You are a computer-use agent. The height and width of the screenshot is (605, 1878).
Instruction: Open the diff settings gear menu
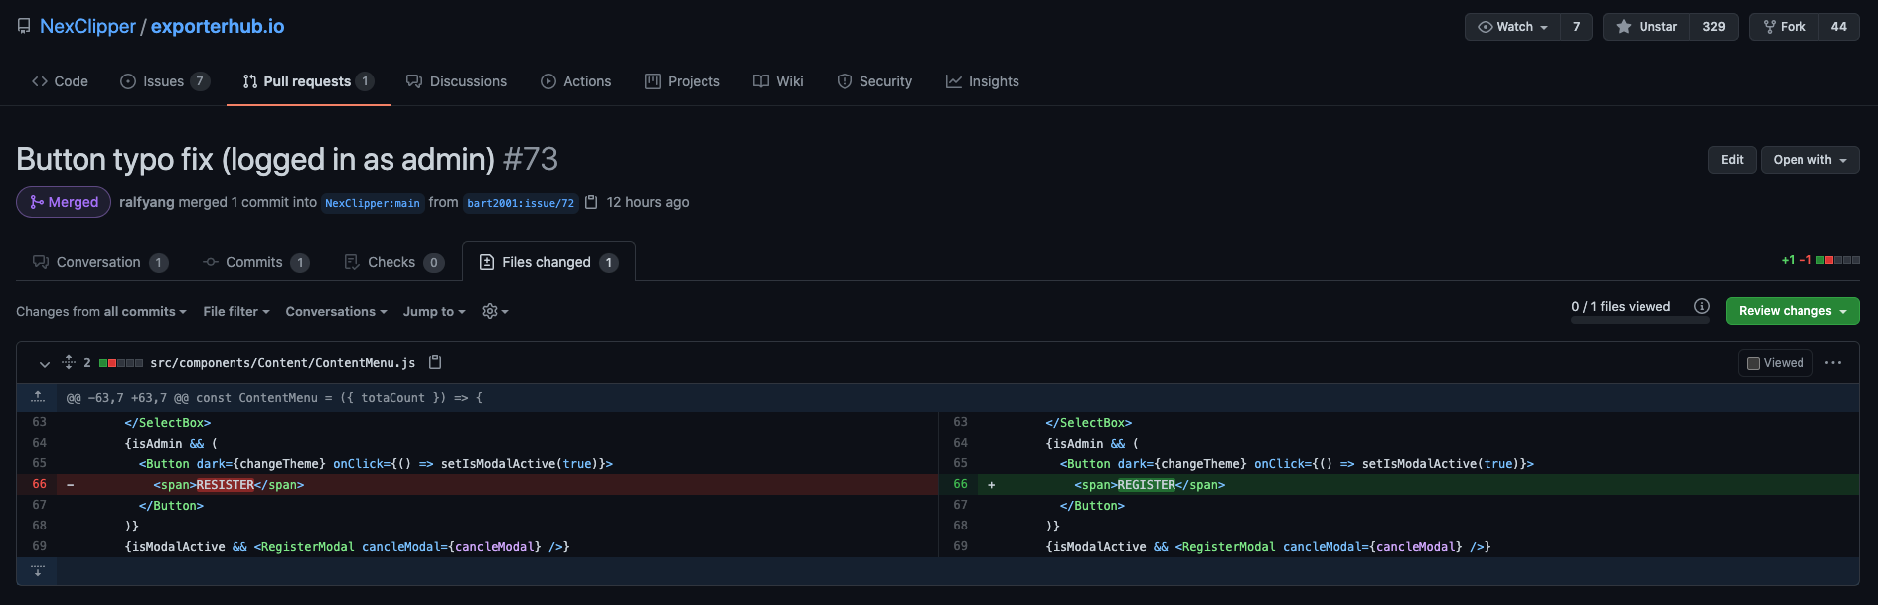click(495, 312)
